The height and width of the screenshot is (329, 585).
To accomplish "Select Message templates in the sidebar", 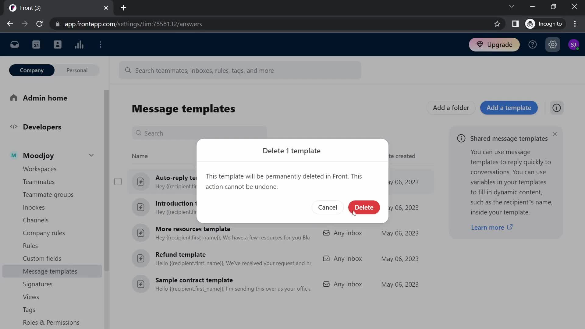I will tap(52, 271).
